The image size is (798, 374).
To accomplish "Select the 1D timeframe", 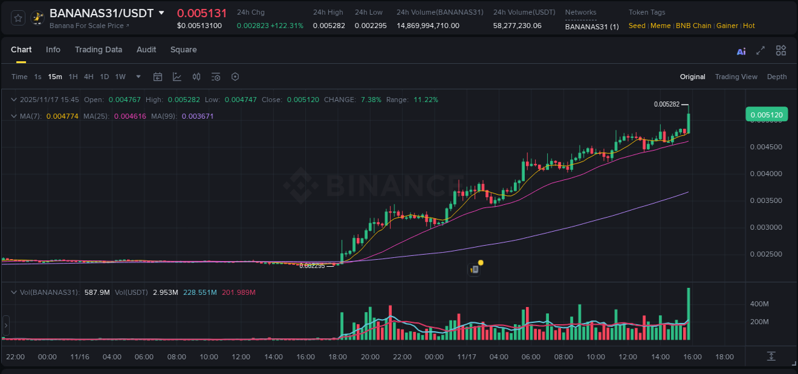I will tap(104, 77).
